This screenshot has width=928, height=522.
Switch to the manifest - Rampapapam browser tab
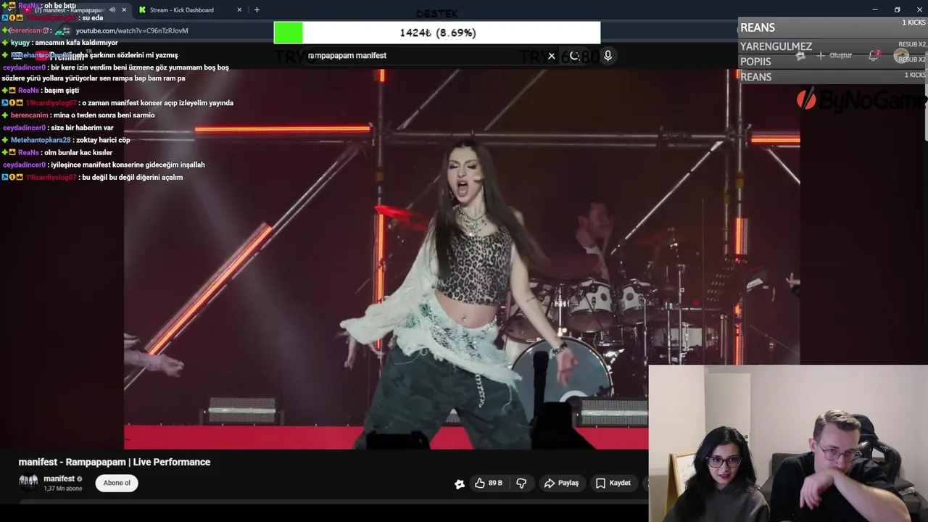click(70, 10)
